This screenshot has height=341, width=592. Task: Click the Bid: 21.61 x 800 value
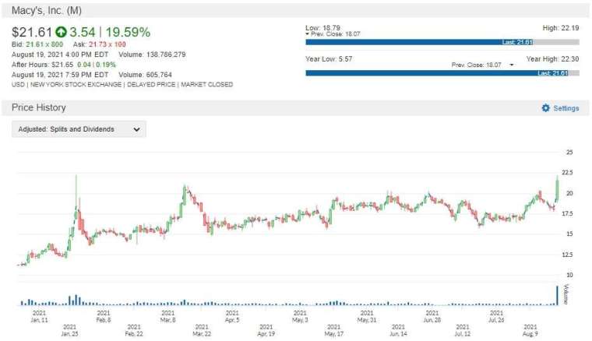[37, 44]
